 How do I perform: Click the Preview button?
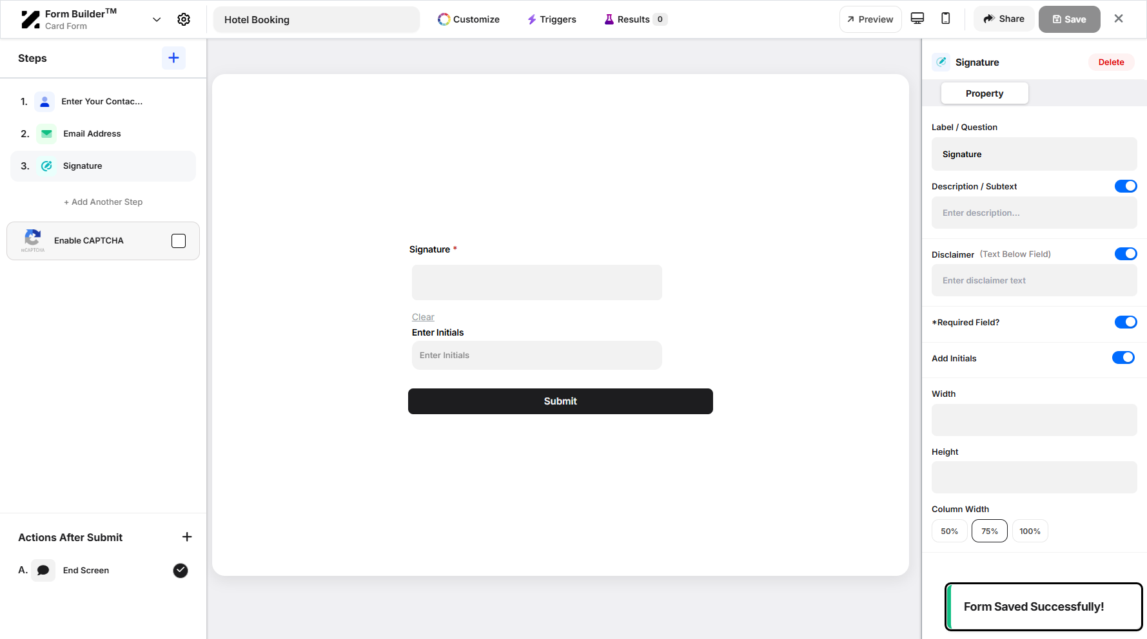tap(870, 19)
